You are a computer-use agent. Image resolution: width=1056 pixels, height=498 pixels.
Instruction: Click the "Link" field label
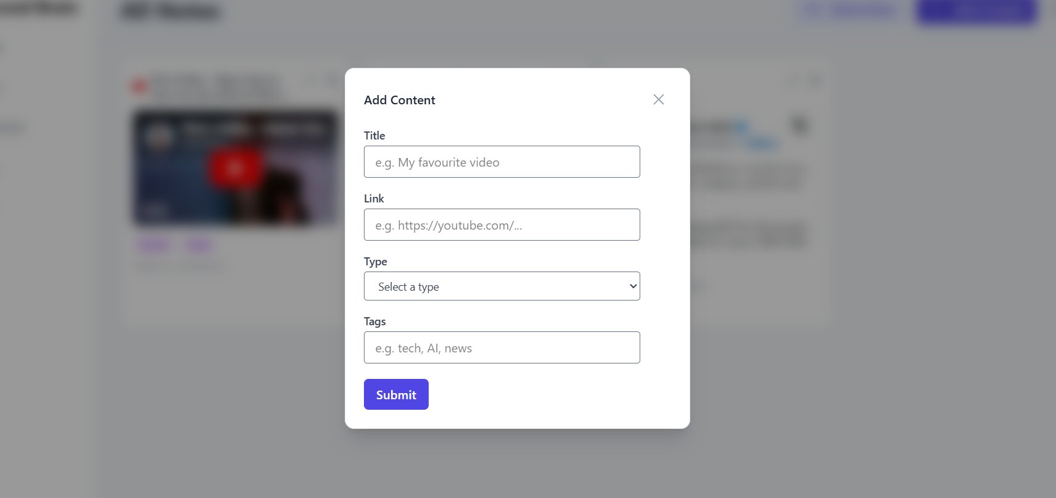[x=374, y=199]
